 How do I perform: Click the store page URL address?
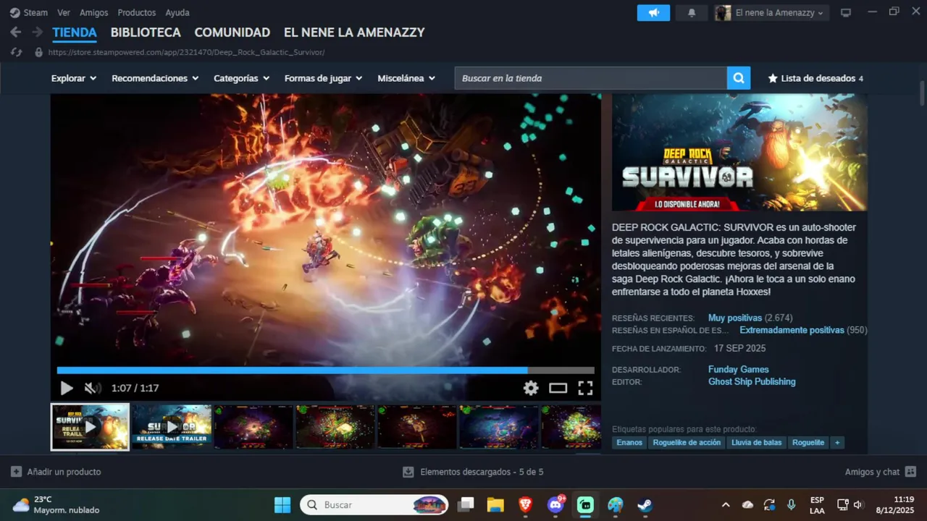186,52
